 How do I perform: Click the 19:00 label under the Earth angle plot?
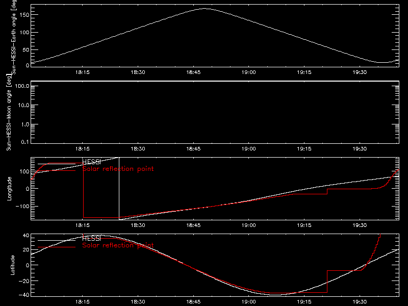coord(249,72)
